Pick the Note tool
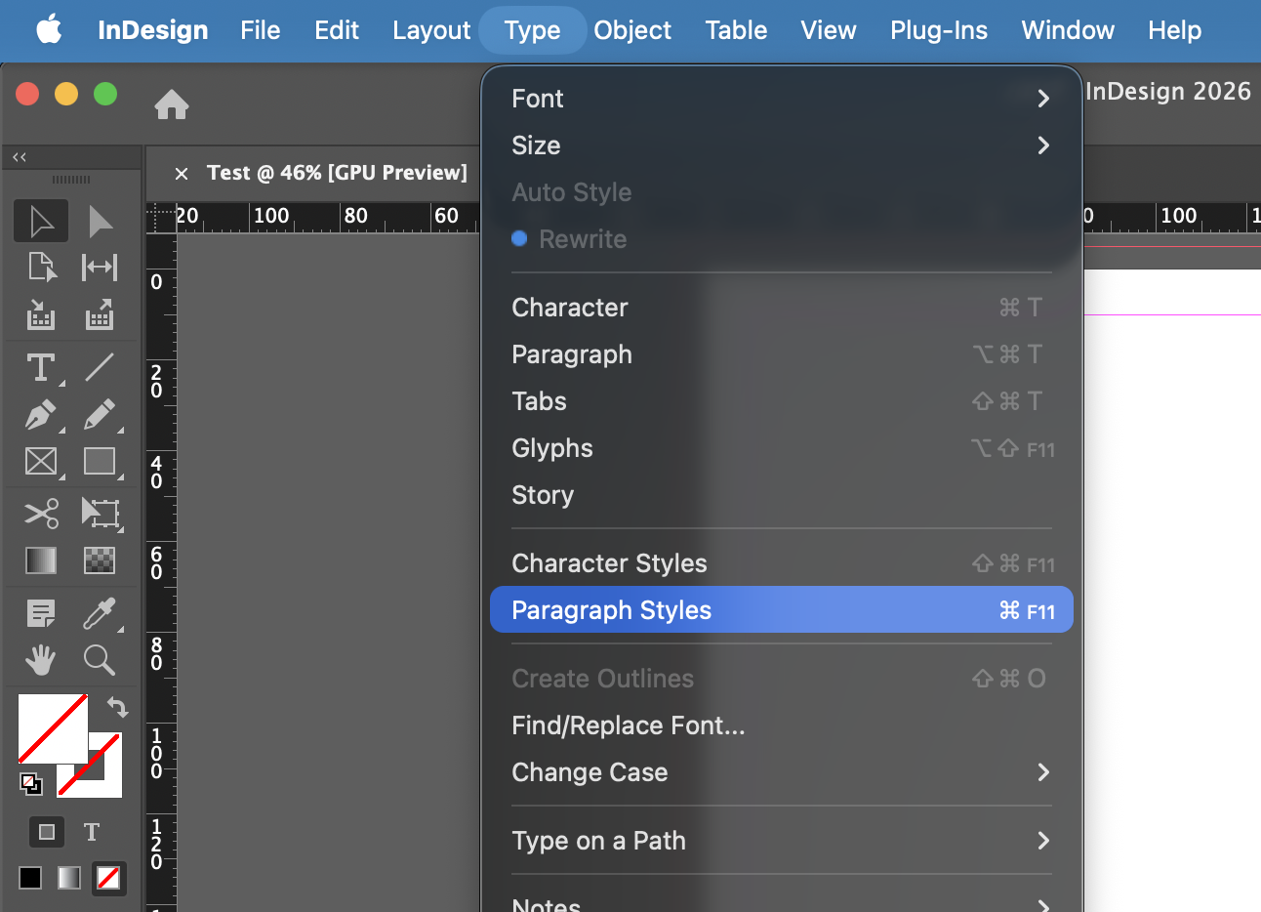The height and width of the screenshot is (912, 1261). click(x=41, y=613)
